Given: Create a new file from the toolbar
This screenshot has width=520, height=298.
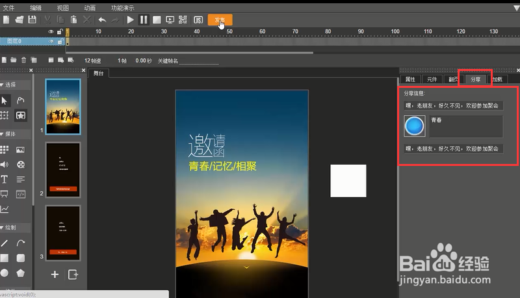Looking at the screenshot, I should (x=6, y=20).
